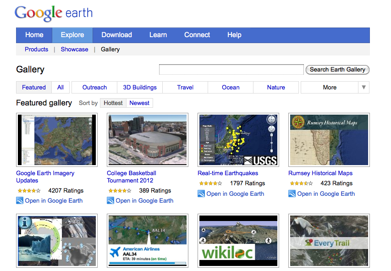Filter gallery by Outreach
The height and width of the screenshot is (271, 391).
pyautogui.click(x=94, y=87)
